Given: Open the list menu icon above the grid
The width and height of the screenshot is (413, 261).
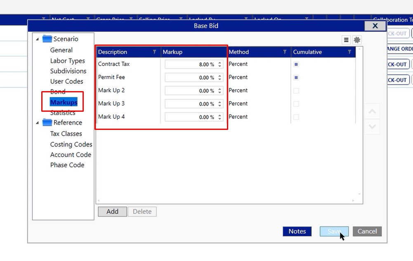Looking at the screenshot, I should [x=346, y=40].
